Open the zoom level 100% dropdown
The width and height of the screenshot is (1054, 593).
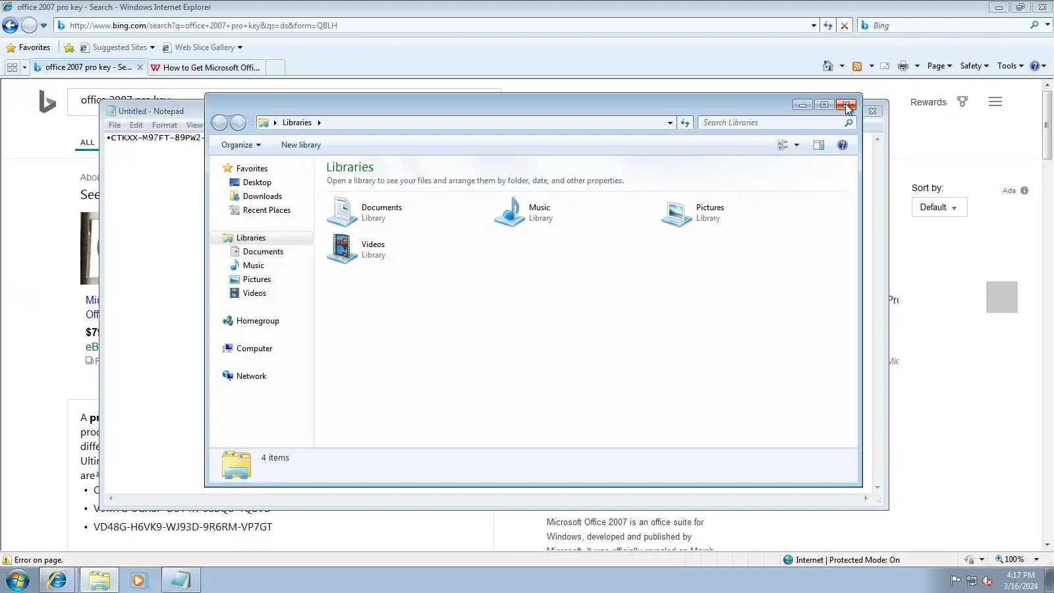click(1036, 560)
